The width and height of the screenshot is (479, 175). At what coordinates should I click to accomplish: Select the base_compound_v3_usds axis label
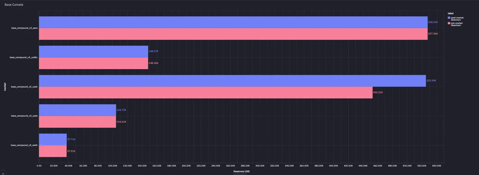tap(24, 116)
